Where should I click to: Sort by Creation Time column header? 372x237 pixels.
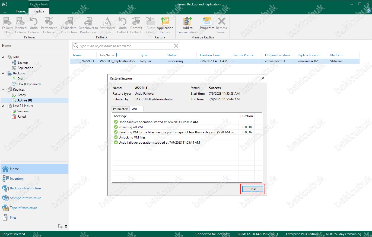coord(210,55)
